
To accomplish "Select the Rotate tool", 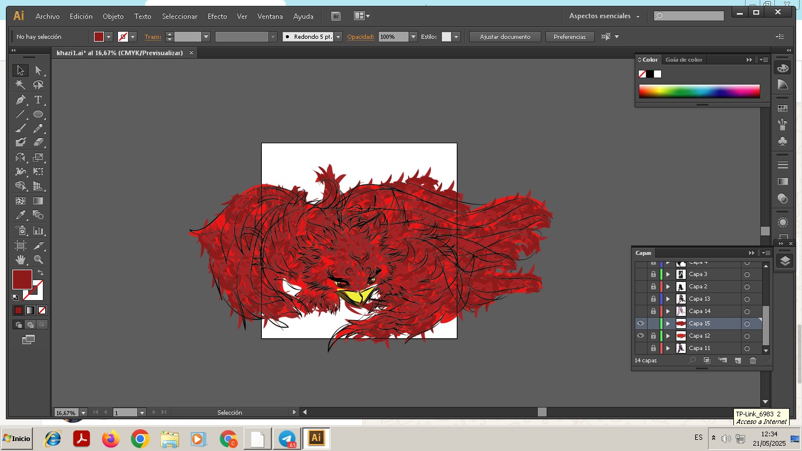I will [x=21, y=157].
